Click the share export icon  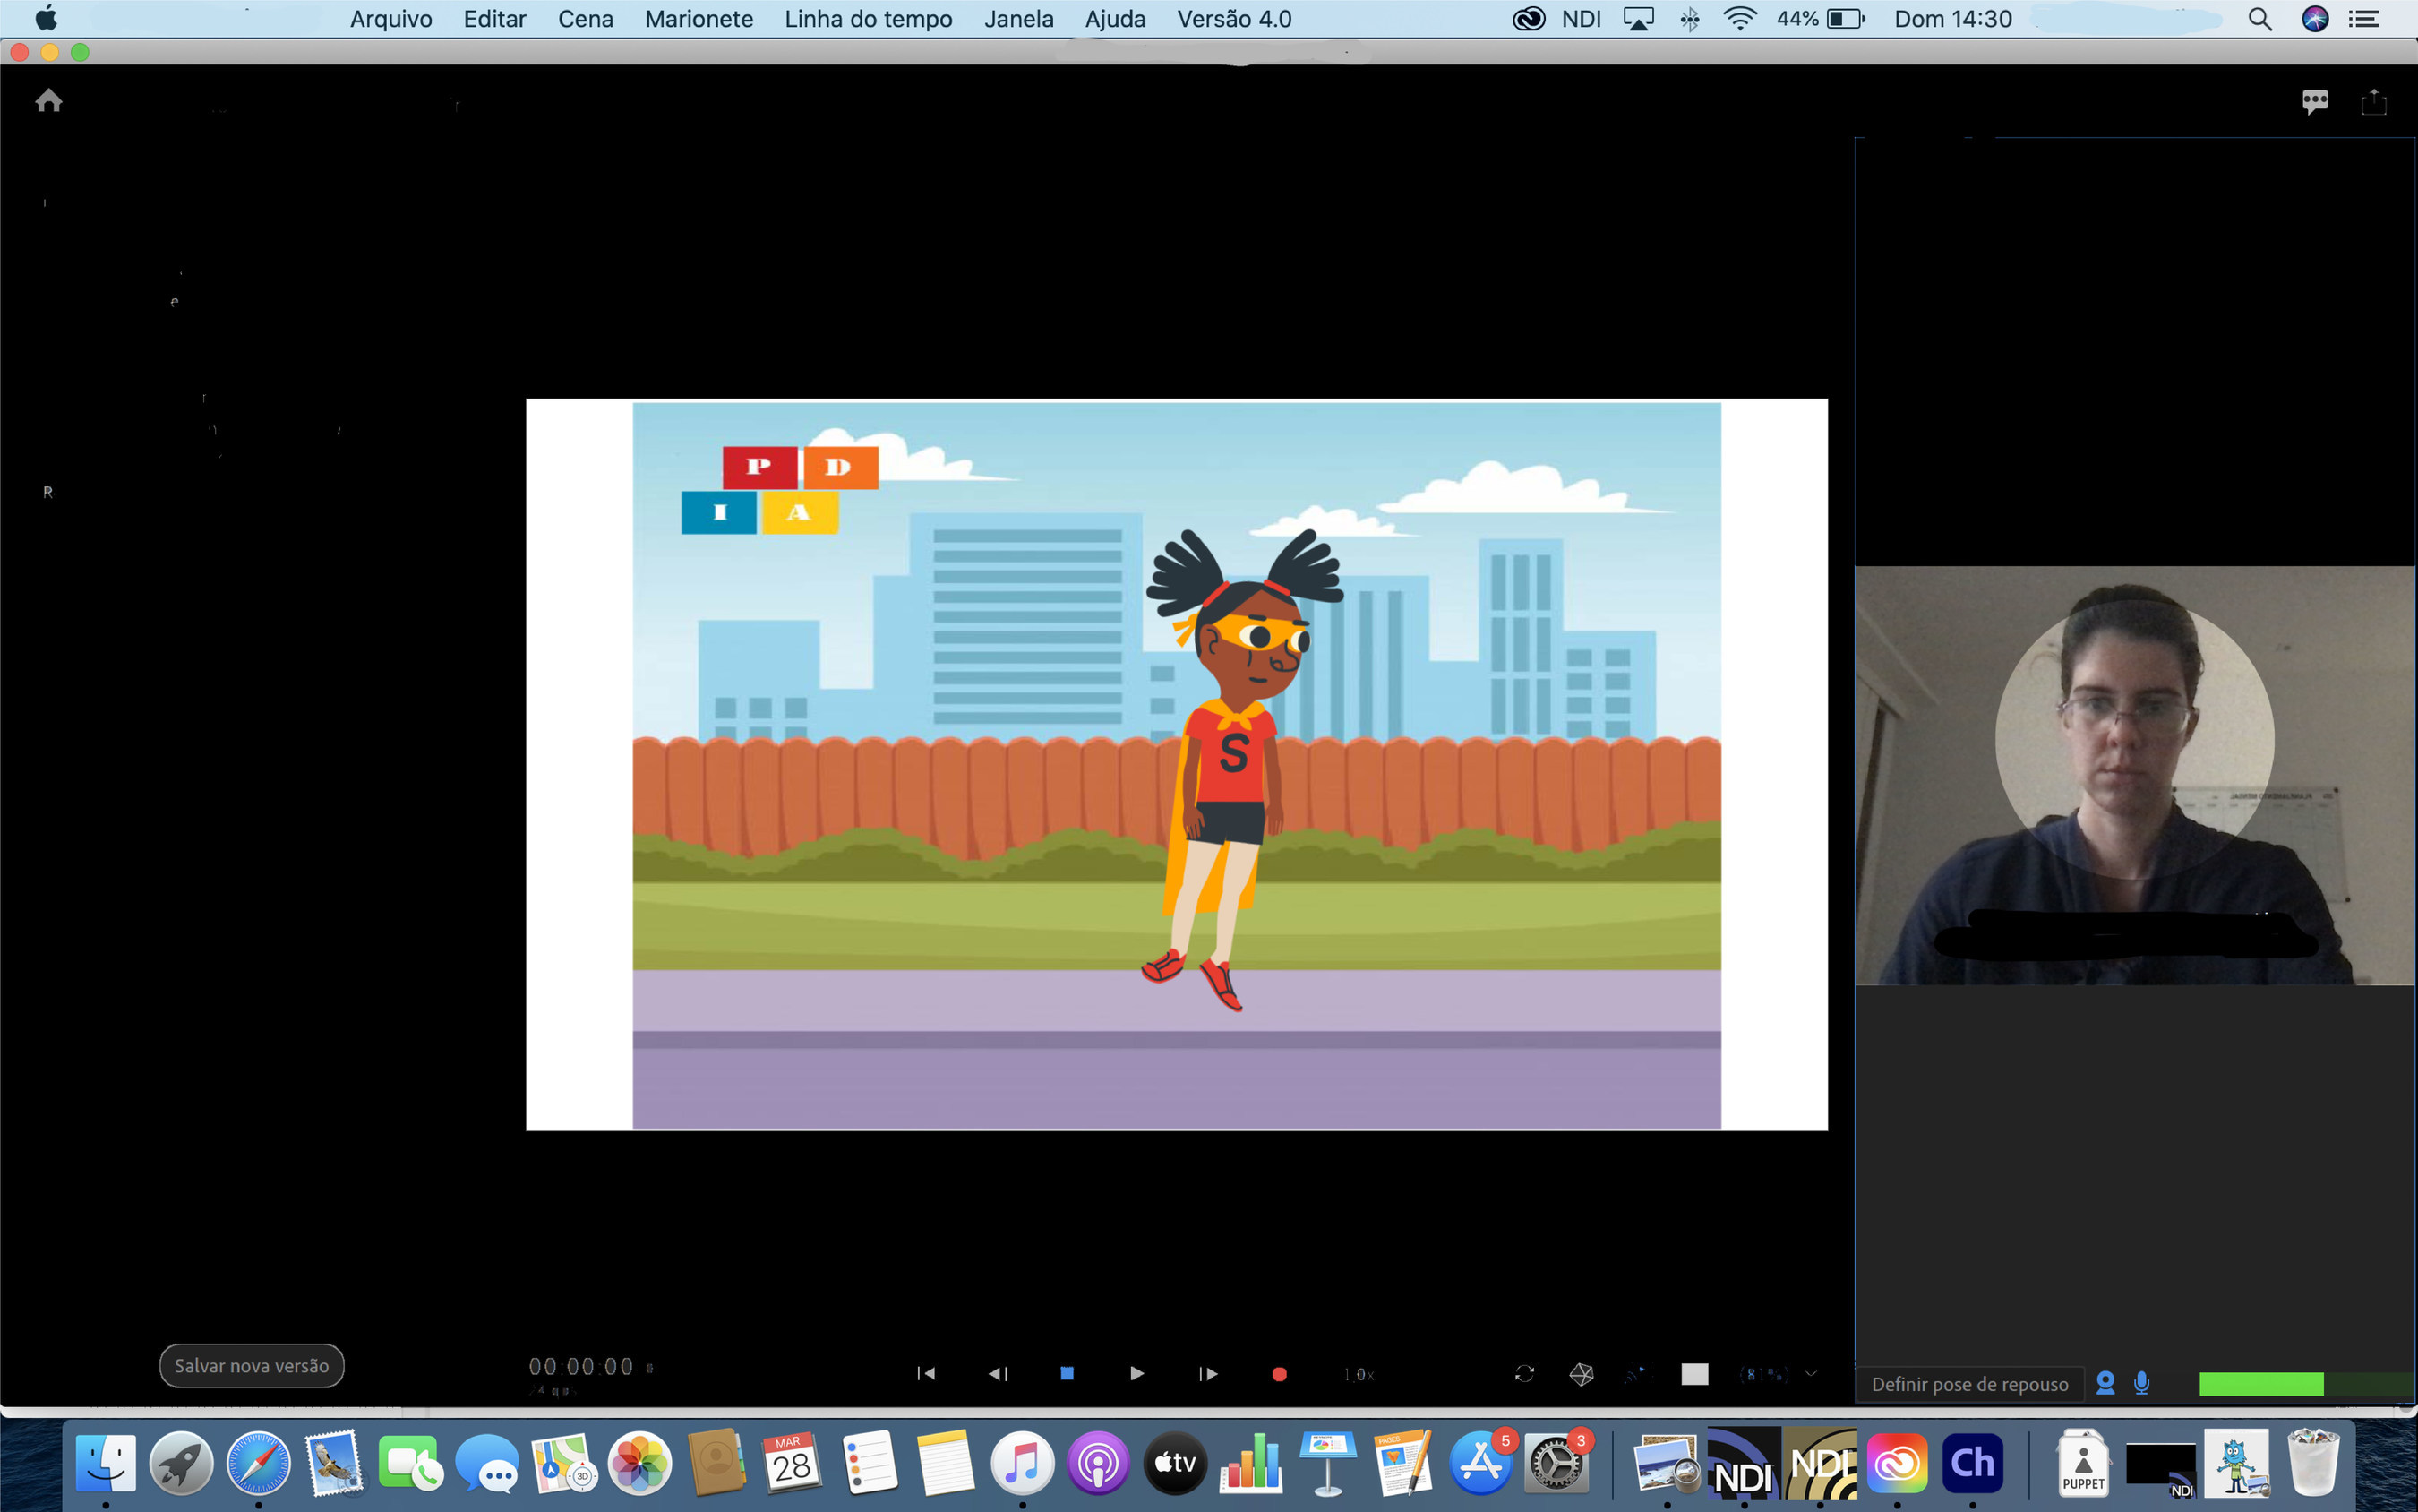coord(2374,102)
